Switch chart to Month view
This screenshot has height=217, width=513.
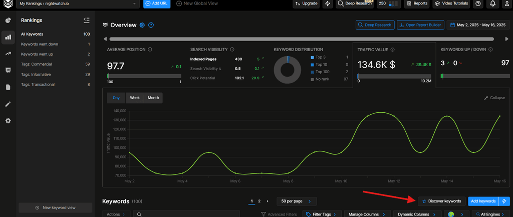(x=153, y=98)
